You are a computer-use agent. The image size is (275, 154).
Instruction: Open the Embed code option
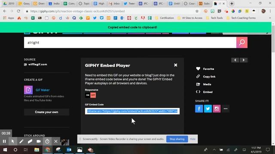tap(204, 92)
